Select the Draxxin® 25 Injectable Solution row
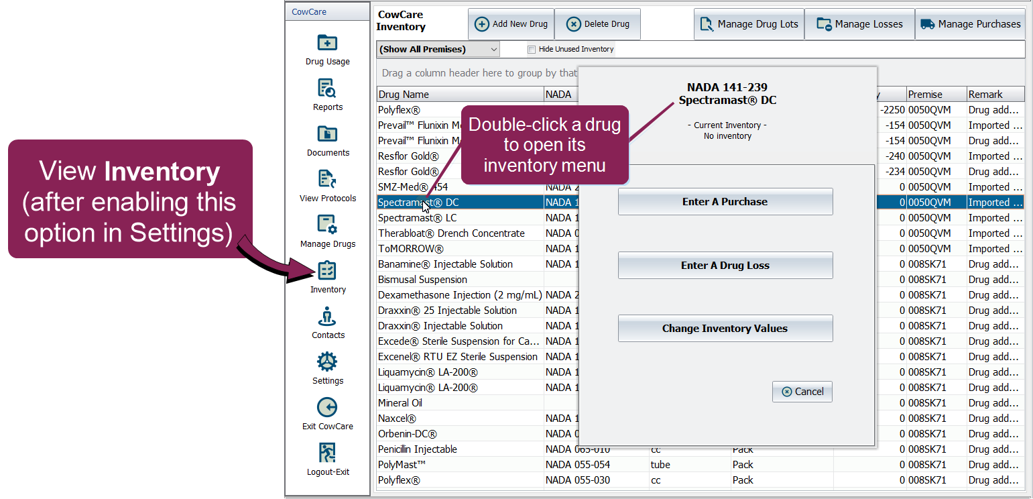 point(701,311)
